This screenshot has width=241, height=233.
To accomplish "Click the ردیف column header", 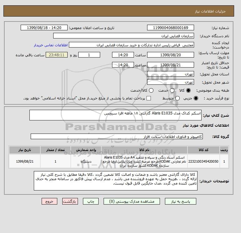I will coord(224,150).
